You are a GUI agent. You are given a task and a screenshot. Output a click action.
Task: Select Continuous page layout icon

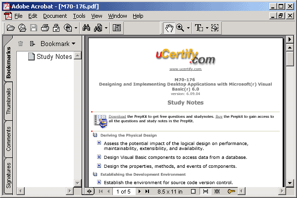point(205,192)
